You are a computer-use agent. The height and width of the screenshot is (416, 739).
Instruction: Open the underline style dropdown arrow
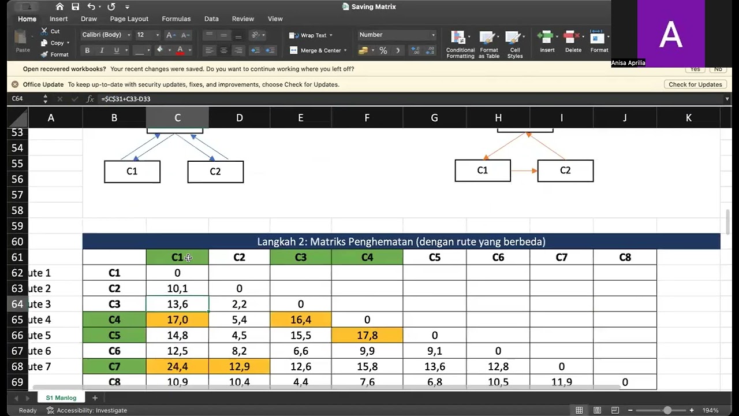pyautogui.click(x=125, y=50)
